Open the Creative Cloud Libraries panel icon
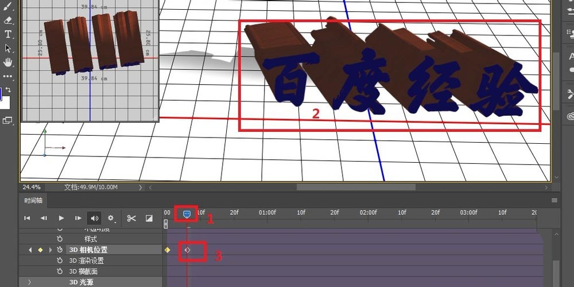Screen dimensions: 574x287 [x=571, y=116]
